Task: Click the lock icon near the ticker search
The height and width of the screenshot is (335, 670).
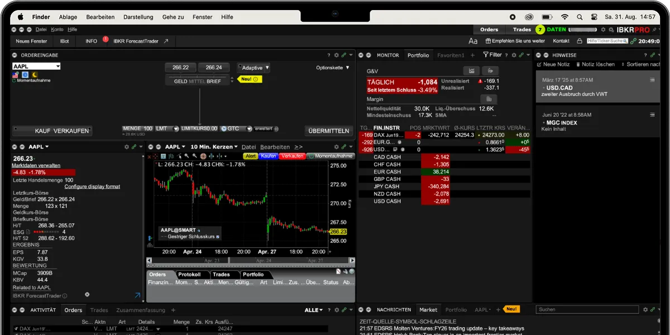Action: (580, 41)
